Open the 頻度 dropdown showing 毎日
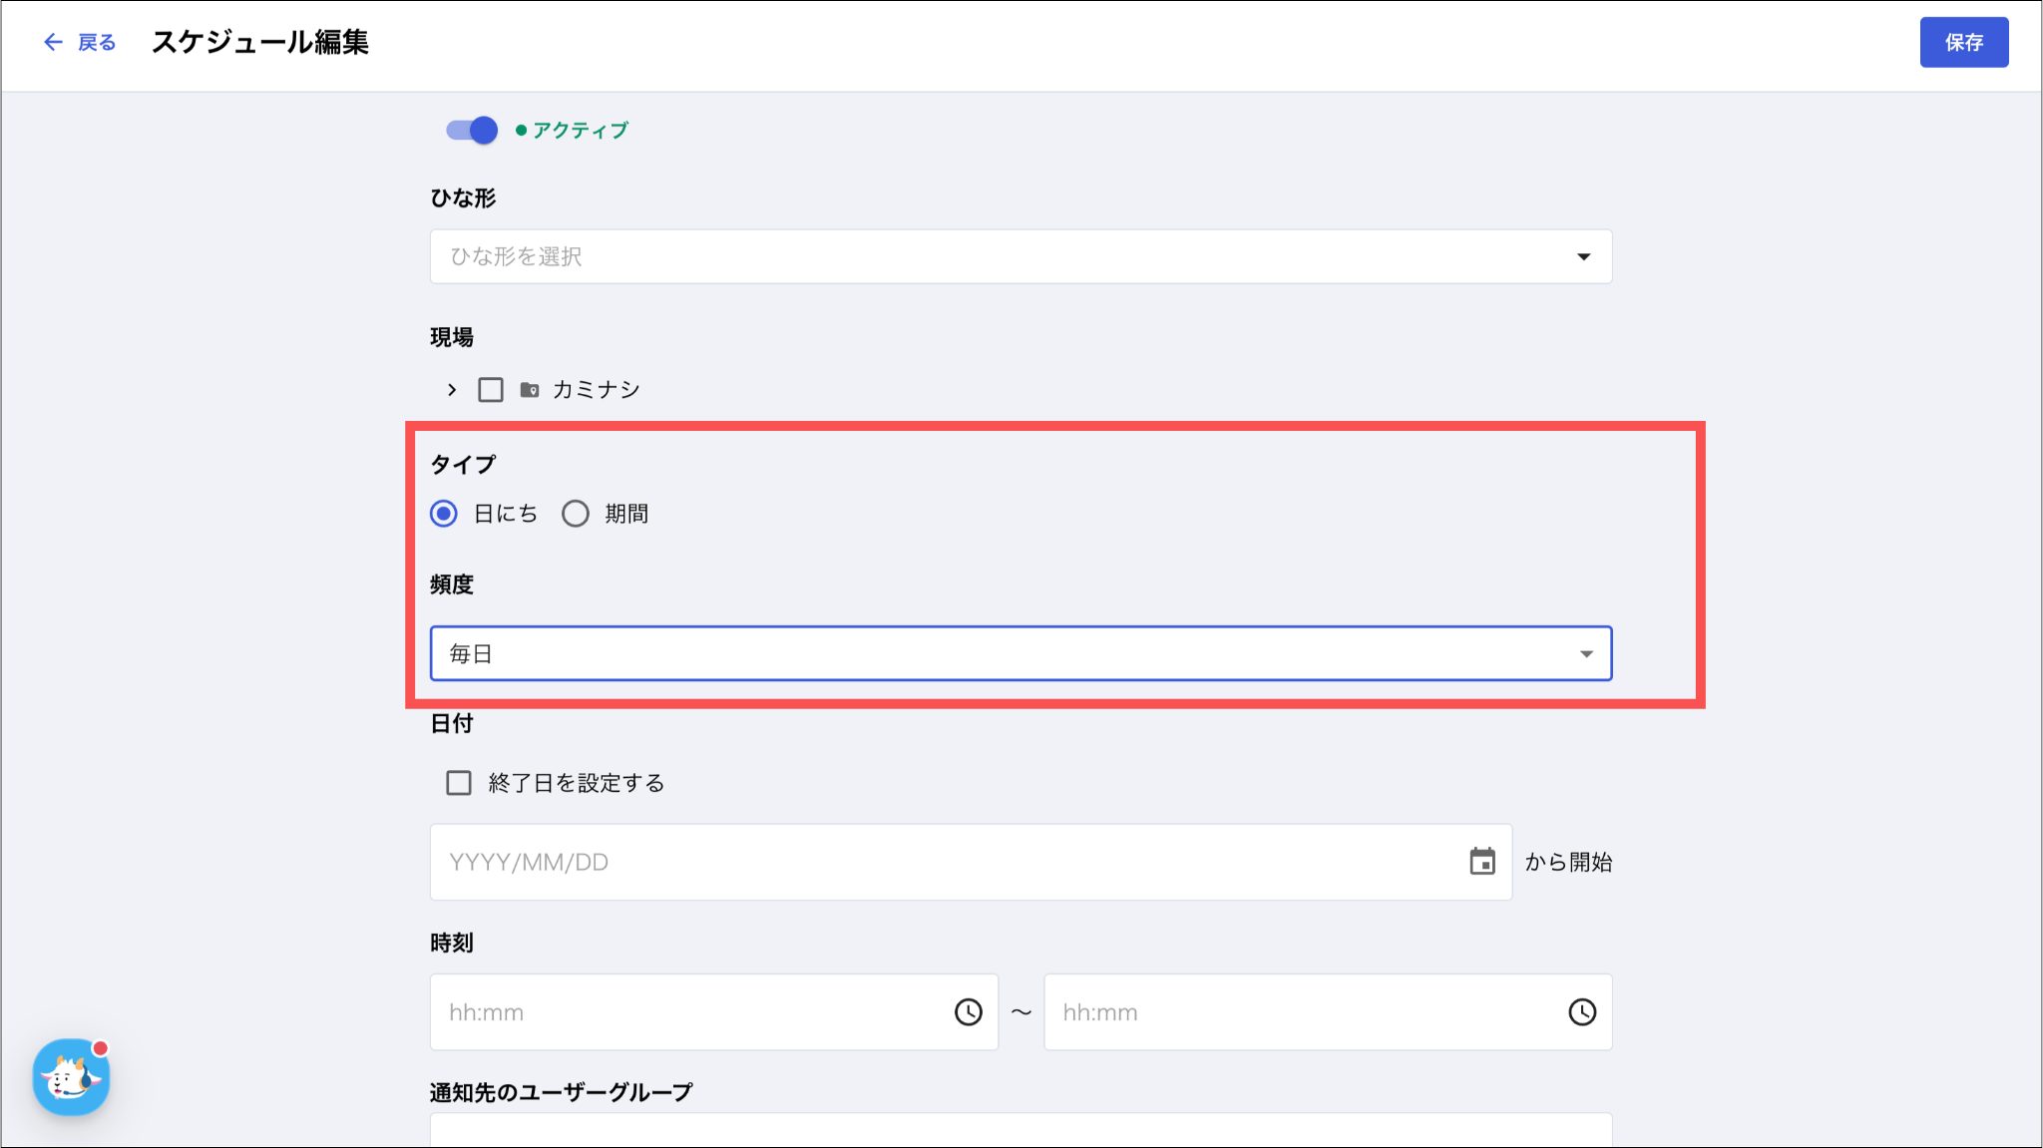The height and width of the screenshot is (1148, 2043). coord(1021,653)
